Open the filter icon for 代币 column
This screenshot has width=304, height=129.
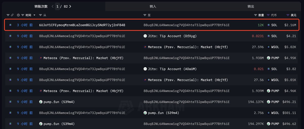coord(268,15)
